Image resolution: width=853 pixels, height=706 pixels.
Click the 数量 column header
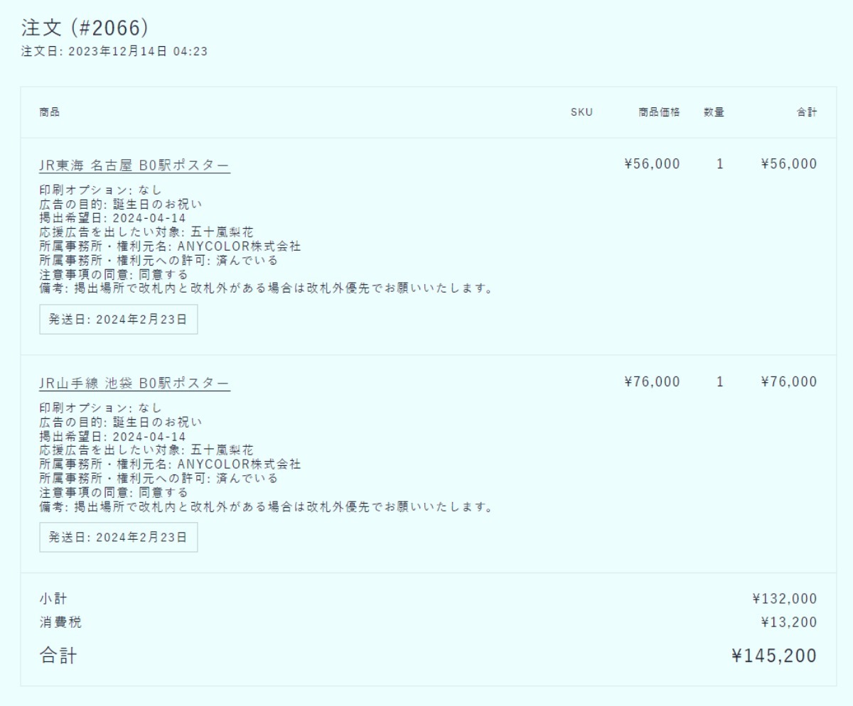click(714, 112)
